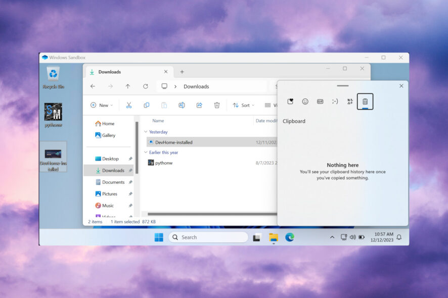Rename the selected file

click(x=182, y=106)
